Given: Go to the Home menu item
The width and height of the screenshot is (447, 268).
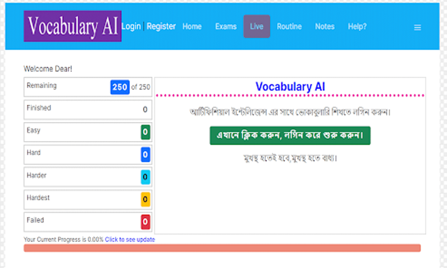Looking at the screenshot, I should click(x=192, y=26).
